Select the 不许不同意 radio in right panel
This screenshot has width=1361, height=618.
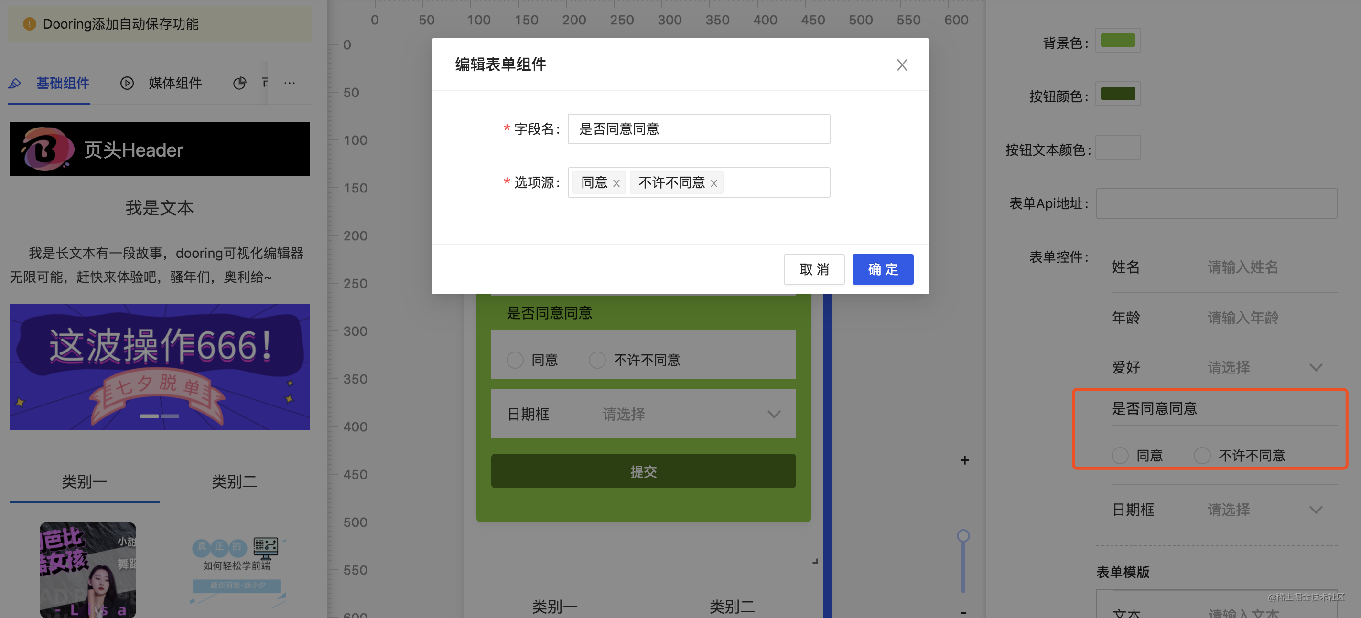point(1202,455)
